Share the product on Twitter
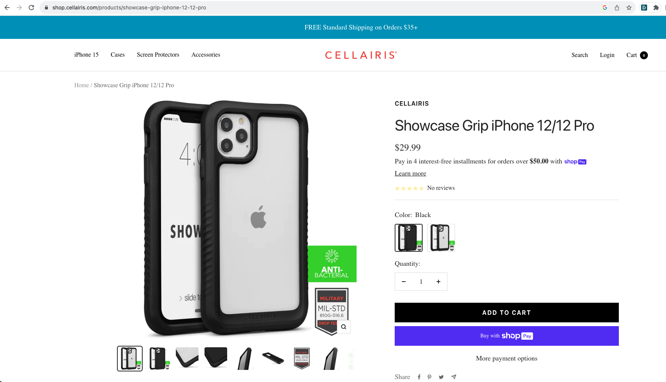Viewport: 666px width, 382px height. [441, 377]
